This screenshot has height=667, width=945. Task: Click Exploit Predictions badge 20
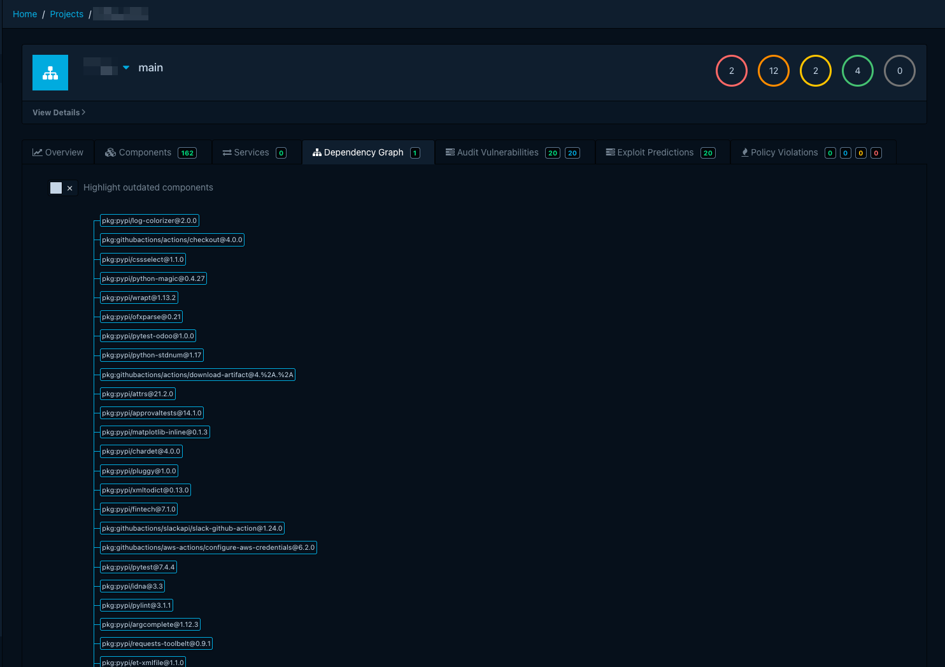point(708,153)
